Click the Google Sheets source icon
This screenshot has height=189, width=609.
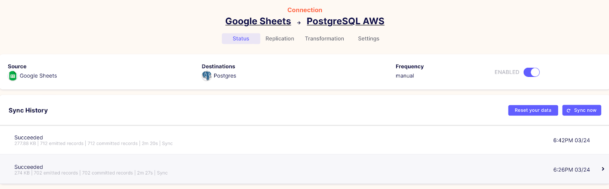[x=13, y=76]
